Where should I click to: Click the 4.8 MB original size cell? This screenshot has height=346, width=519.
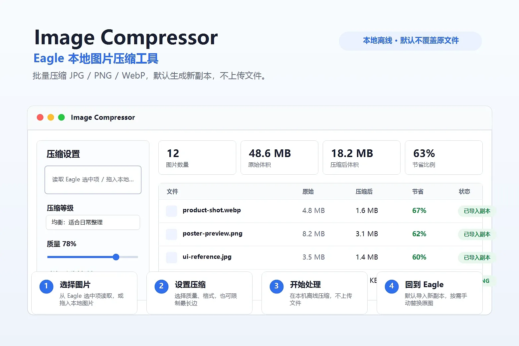point(313,211)
